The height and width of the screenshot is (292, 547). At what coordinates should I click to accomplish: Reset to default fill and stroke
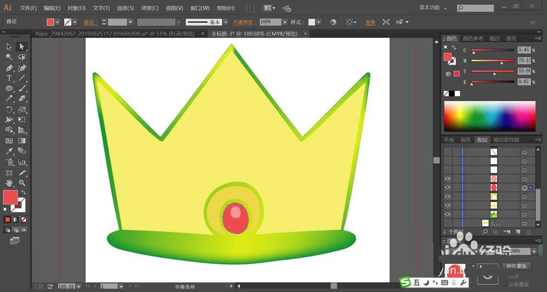coord(5,210)
